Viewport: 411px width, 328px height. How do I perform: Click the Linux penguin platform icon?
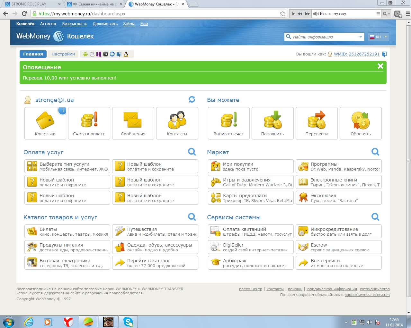pyautogui.click(x=126, y=54)
